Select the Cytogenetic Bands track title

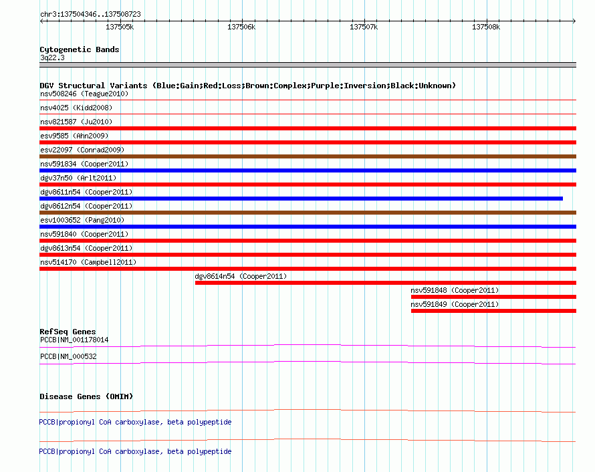tap(80, 49)
